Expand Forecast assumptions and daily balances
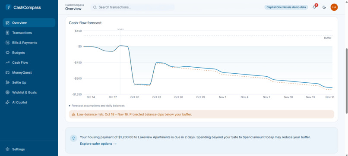This screenshot has height=156, width=348. [97, 106]
